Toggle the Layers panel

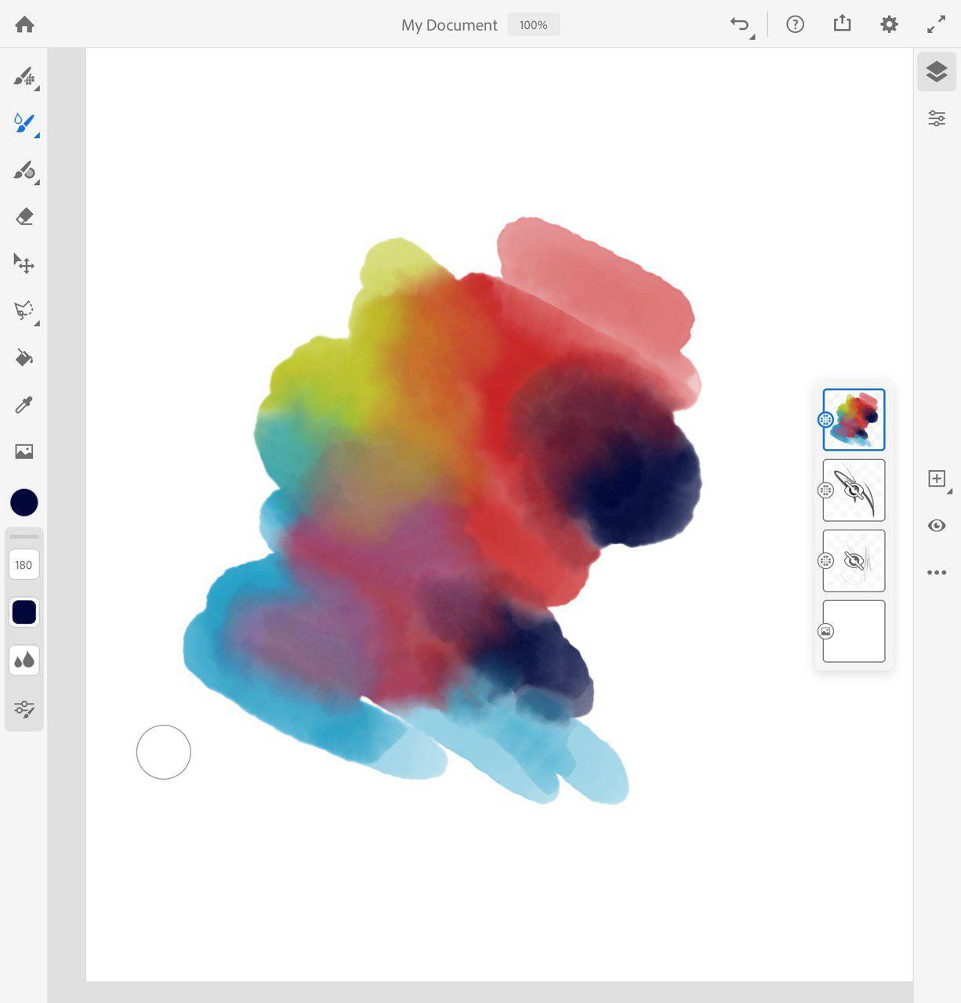point(937,72)
